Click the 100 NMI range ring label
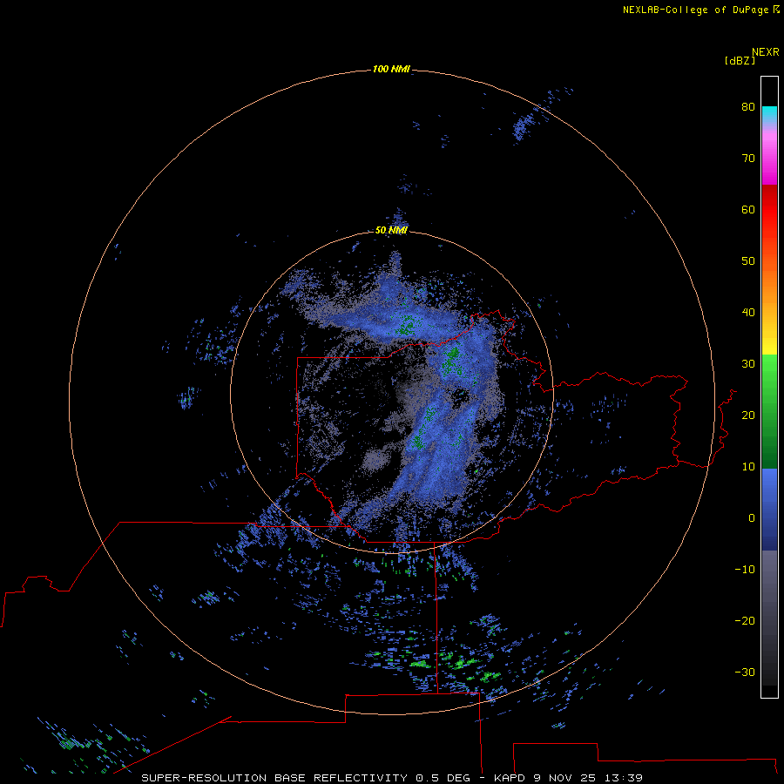This screenshot has height=784, width=784. (x=391, y=69)
